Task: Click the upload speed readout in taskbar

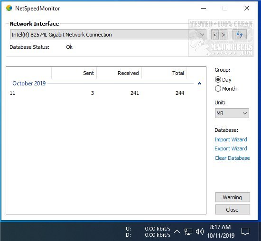Action: pos(148,229)
